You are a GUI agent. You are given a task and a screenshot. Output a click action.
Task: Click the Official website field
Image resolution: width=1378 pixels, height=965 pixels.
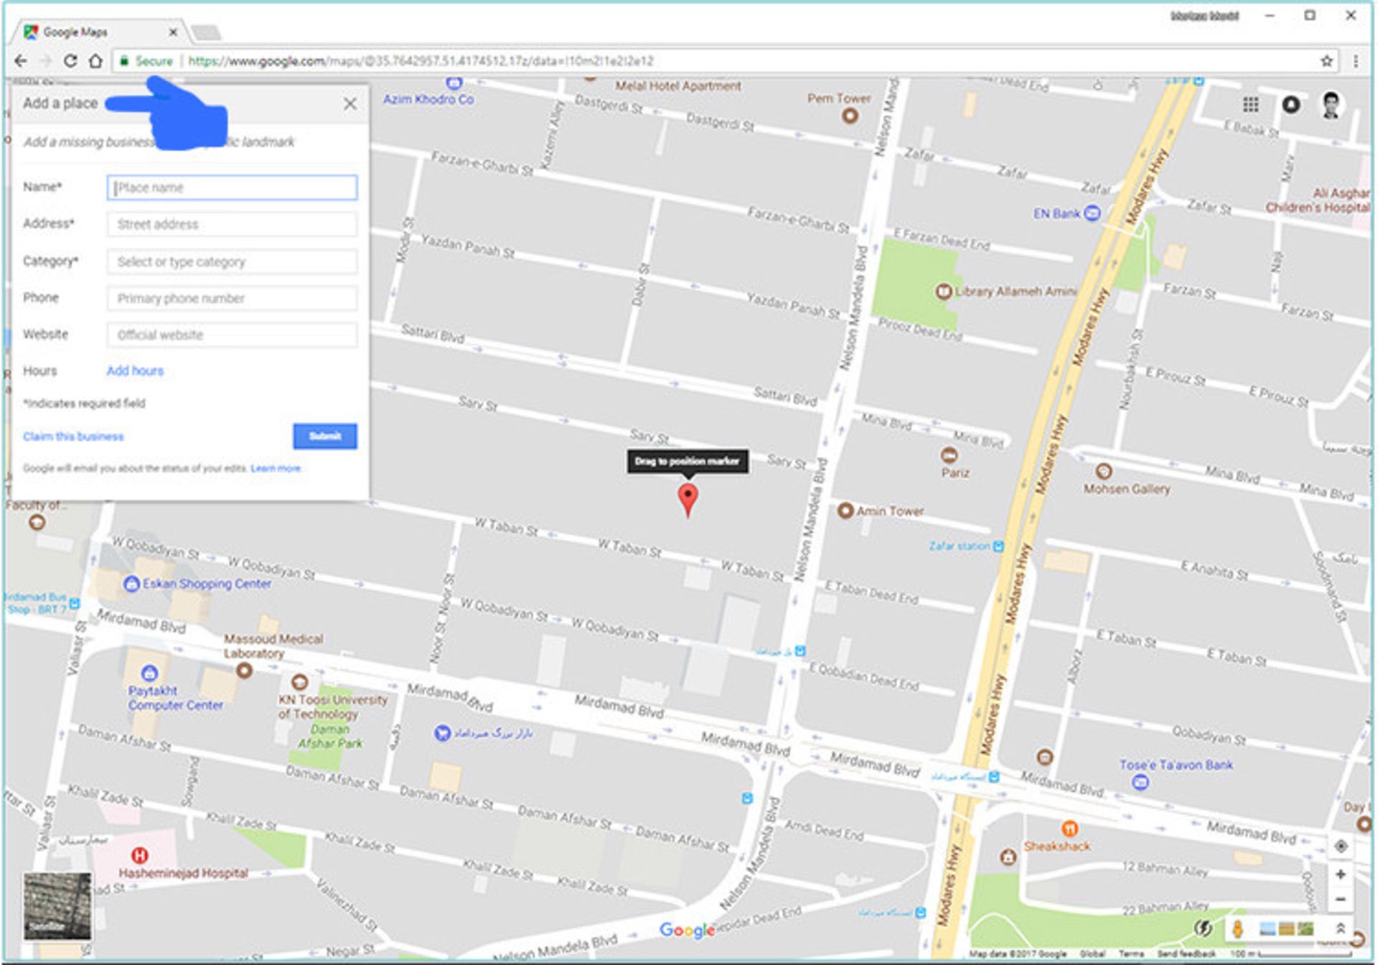(x=232, y=335)
